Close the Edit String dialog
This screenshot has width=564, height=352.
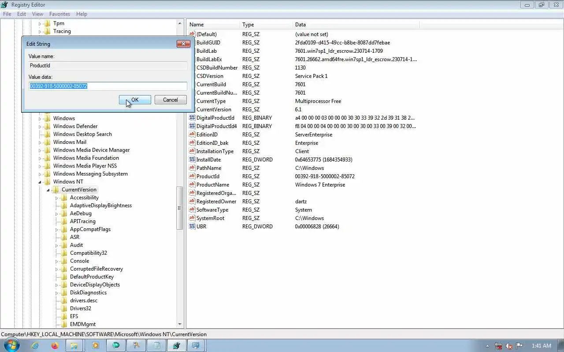tap(183, 44)
